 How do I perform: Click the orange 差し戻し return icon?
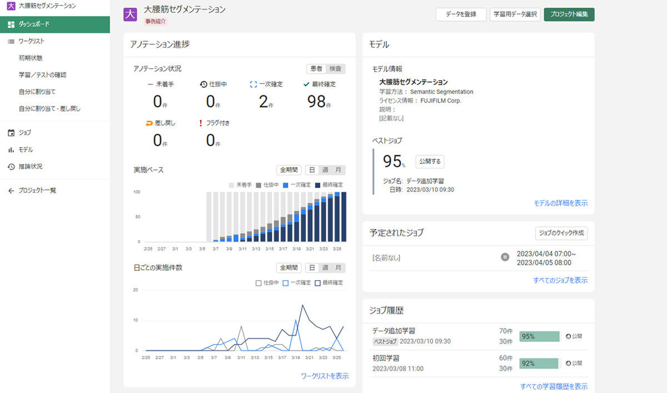point(149,123)
